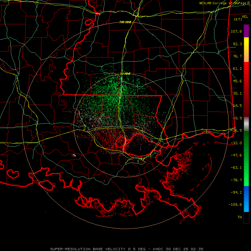The height and width of the screenshot is (251, 251).
Task: Click the yellow-orange segment of the color bar
Action: tap(246, 50)
